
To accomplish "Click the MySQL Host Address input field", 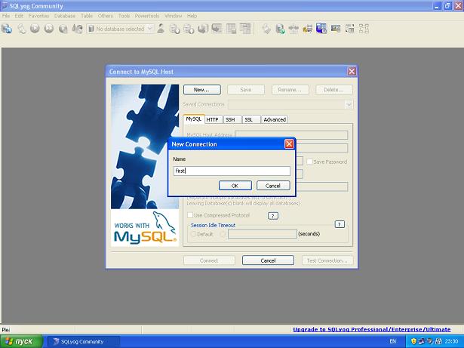I will click(291, 135).
